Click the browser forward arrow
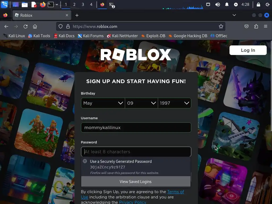The width and height of the screenshot is (272, 204). pyautogui.click(x=16, y=26)
